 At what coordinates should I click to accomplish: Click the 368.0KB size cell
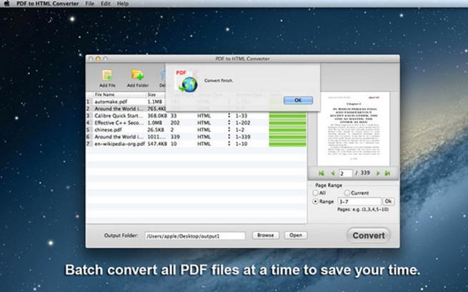click(157, 116)
